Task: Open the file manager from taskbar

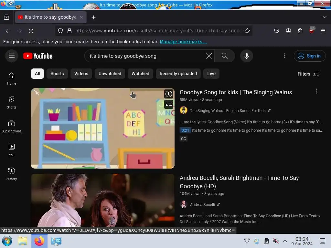Action: click(x=23, y=241)
